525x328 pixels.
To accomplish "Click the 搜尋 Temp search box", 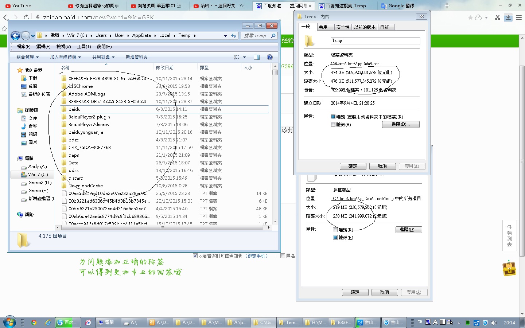I will pos(259,36).
